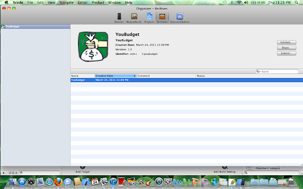Viewport: 303px width, 189px height.
Task: Sort by the Status column header
Action: click(x=250, y=76)
